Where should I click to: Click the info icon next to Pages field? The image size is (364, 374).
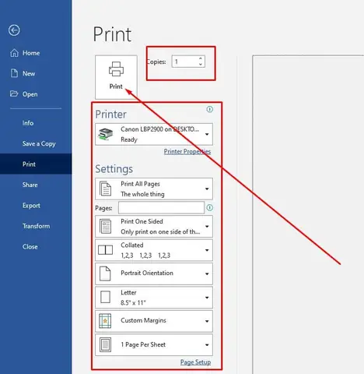click(209, 207)
